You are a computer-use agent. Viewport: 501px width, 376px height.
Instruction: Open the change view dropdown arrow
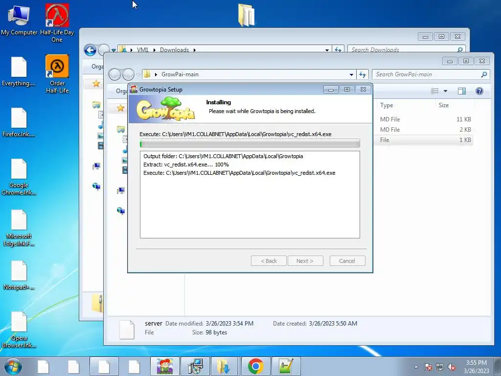[x=445, y=91]
